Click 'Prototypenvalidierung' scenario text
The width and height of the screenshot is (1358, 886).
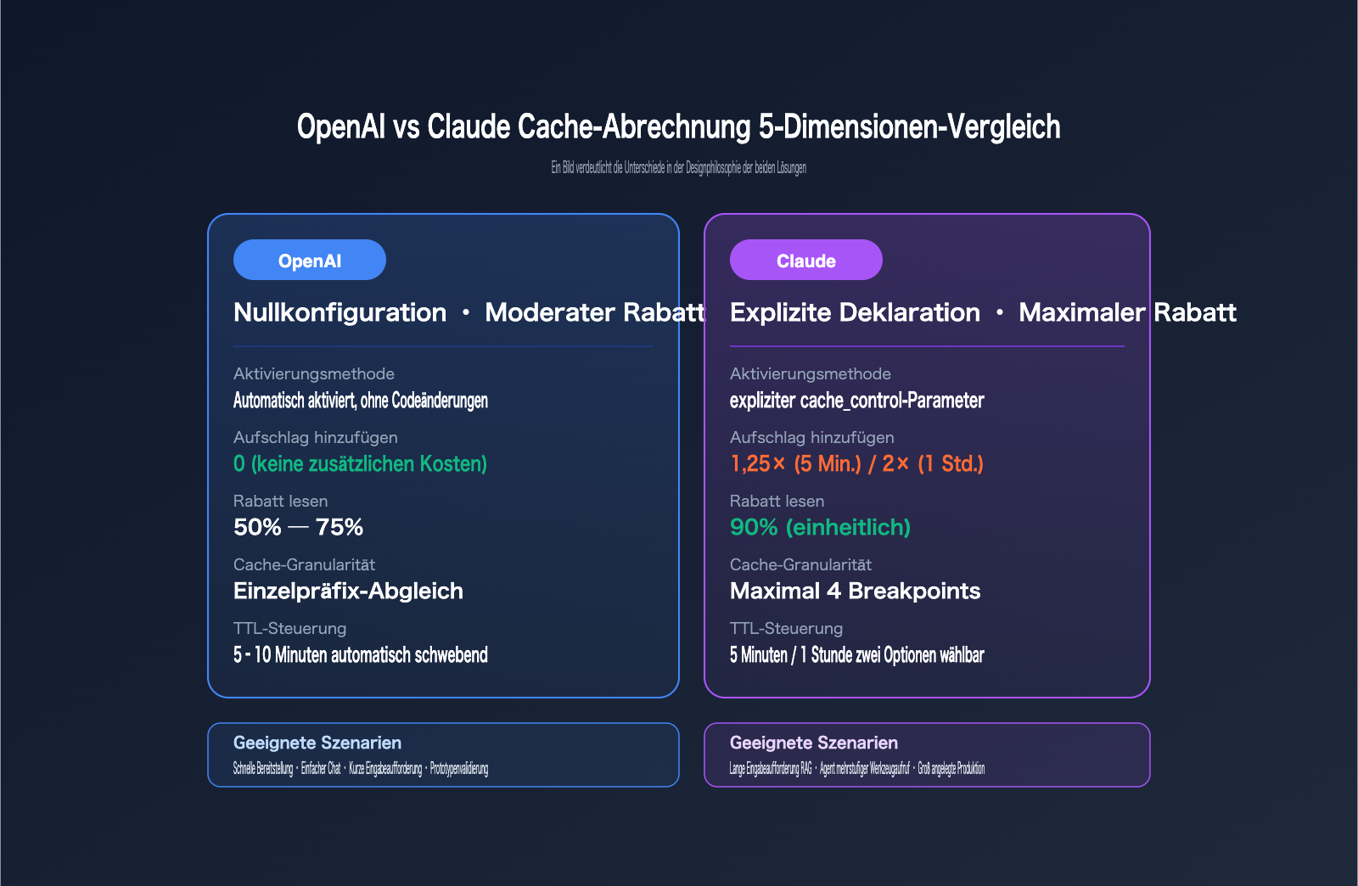click(x=459, y=769)
